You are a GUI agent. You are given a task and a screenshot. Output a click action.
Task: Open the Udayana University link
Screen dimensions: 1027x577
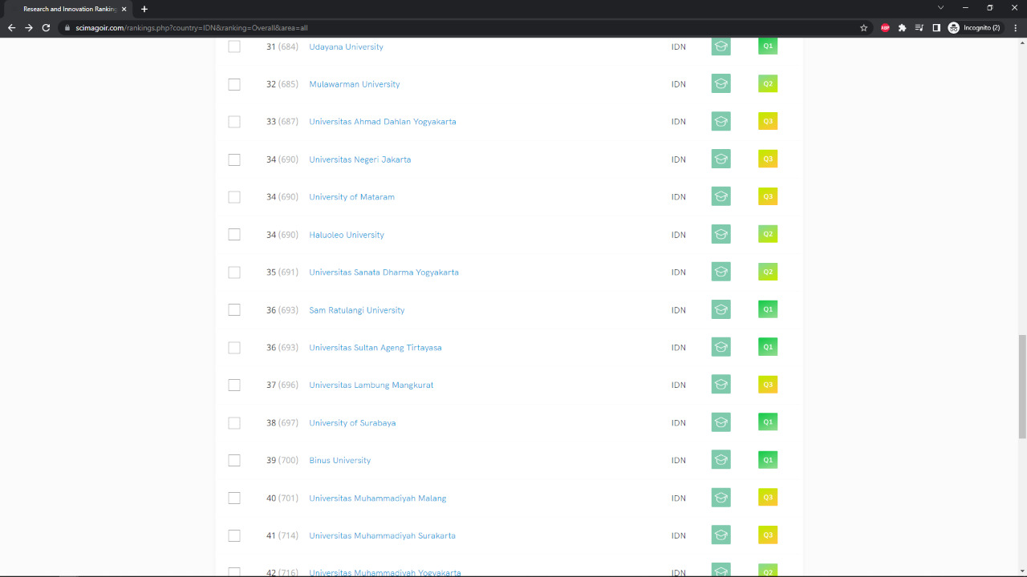[x=346, y=46]
